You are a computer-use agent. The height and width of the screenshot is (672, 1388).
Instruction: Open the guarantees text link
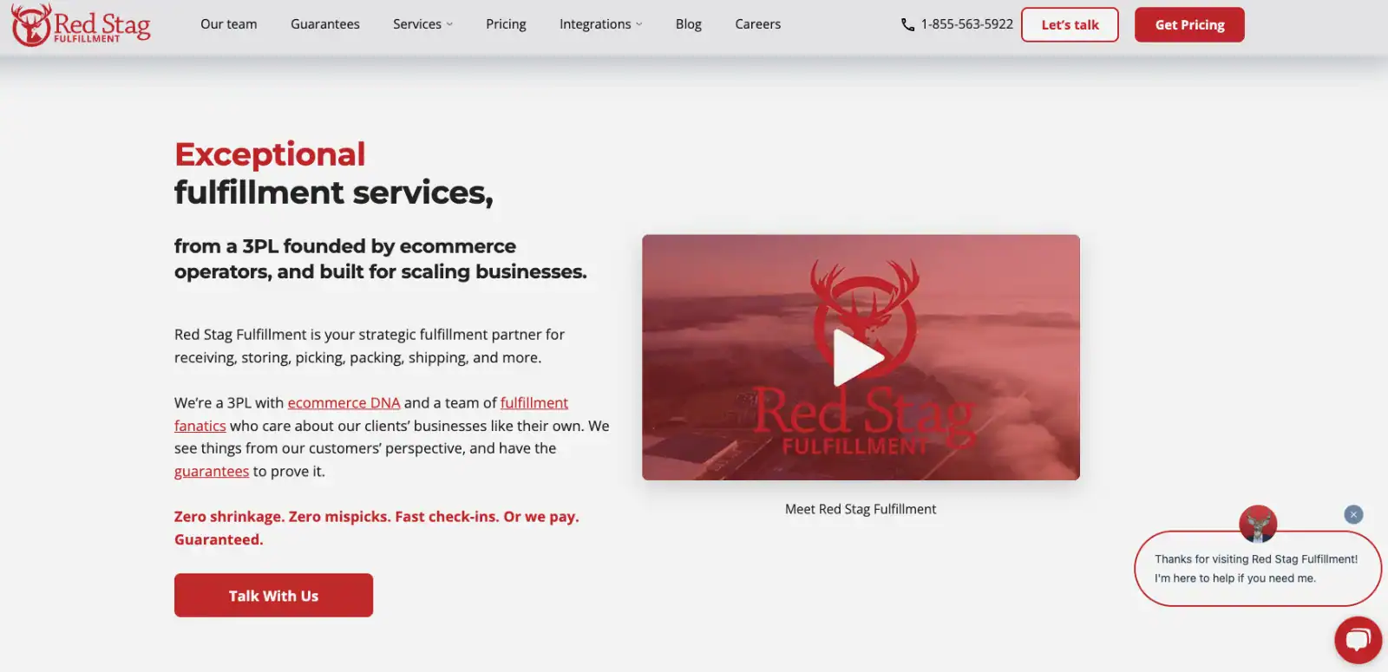[212, 471]
